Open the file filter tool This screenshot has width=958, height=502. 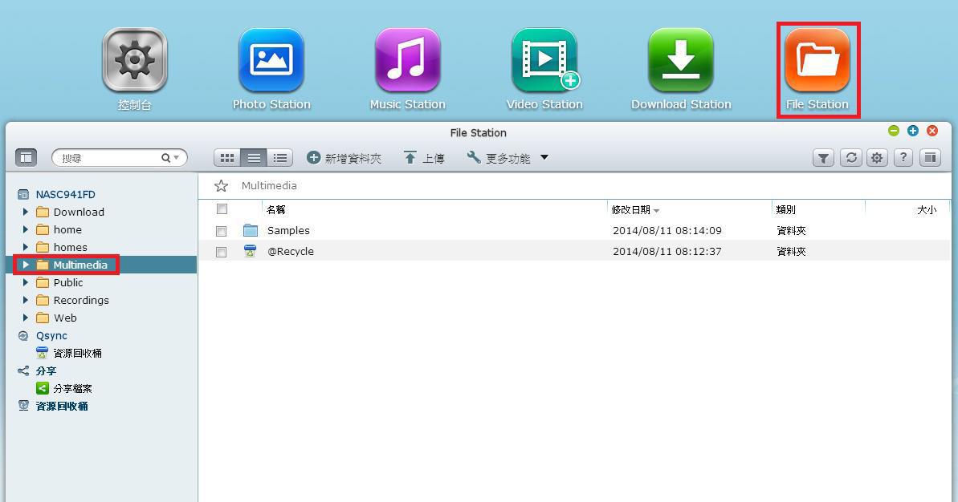pos(823,158)
